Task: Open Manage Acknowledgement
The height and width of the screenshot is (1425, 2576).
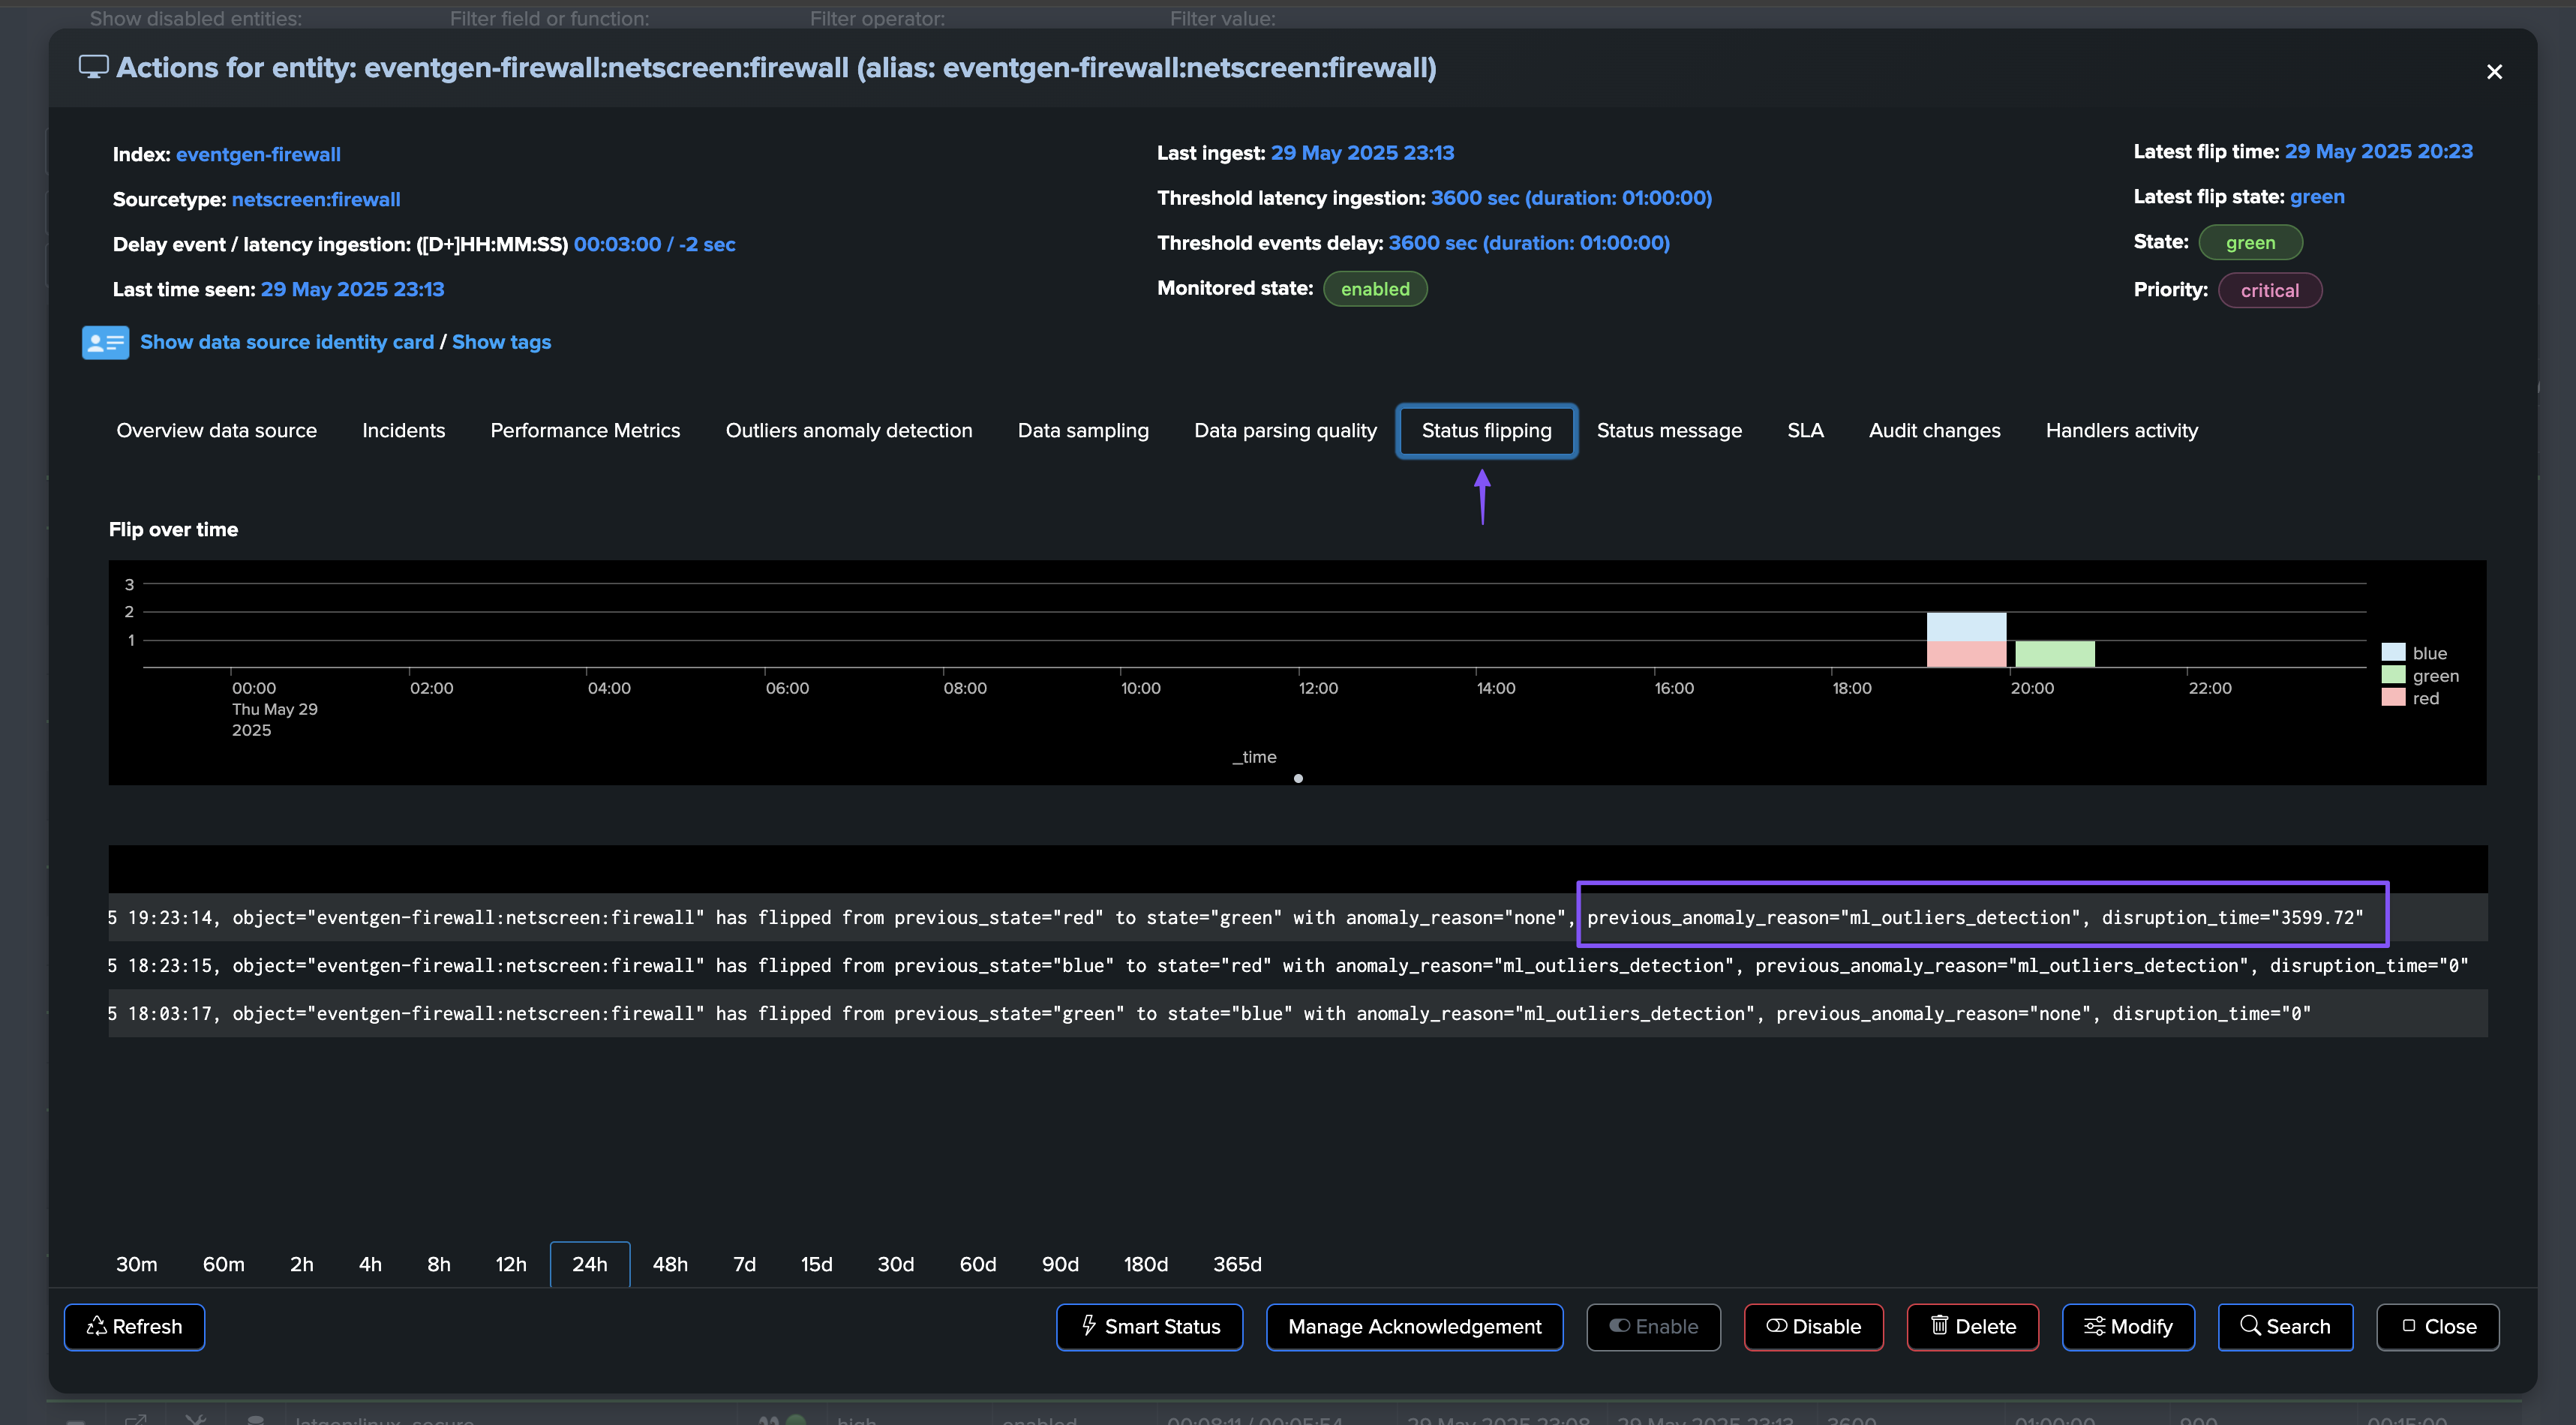Action: pyautogui.click(x=1414, y=1326)
